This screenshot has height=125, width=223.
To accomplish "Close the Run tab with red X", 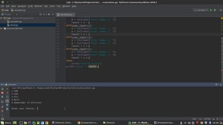I will pos(2,111).
